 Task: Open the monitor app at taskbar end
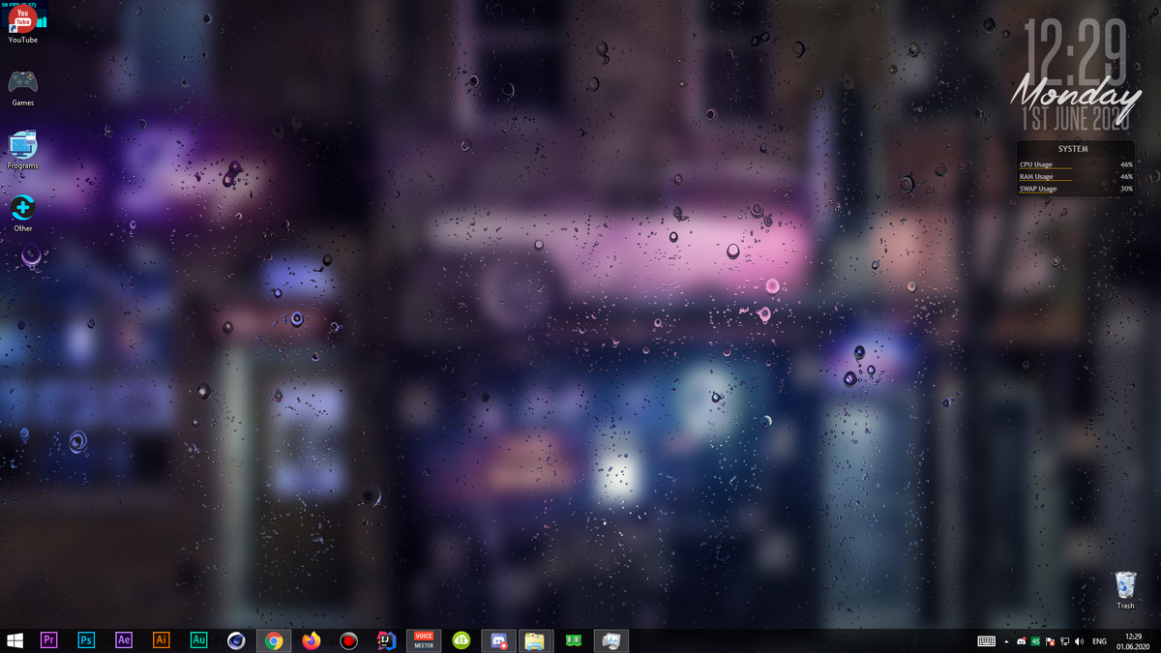[610, 640]
